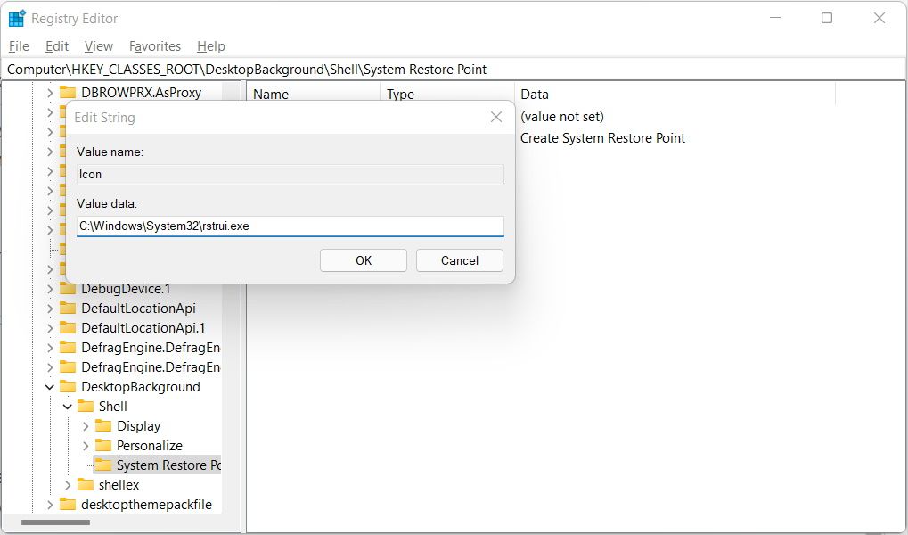Expand the Display key

tap(86, 426)
